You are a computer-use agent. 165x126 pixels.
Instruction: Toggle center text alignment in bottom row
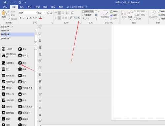pyautogui.click(x=59, y=18)
